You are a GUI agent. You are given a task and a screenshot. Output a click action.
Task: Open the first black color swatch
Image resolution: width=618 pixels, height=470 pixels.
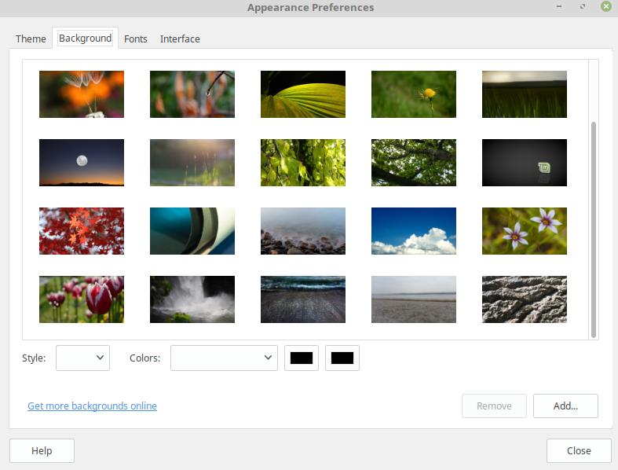[x=302, y=358]
